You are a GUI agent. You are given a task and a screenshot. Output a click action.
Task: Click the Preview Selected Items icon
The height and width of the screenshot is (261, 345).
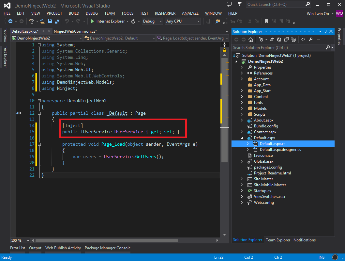pyautogui.click(x=318, y=40)
